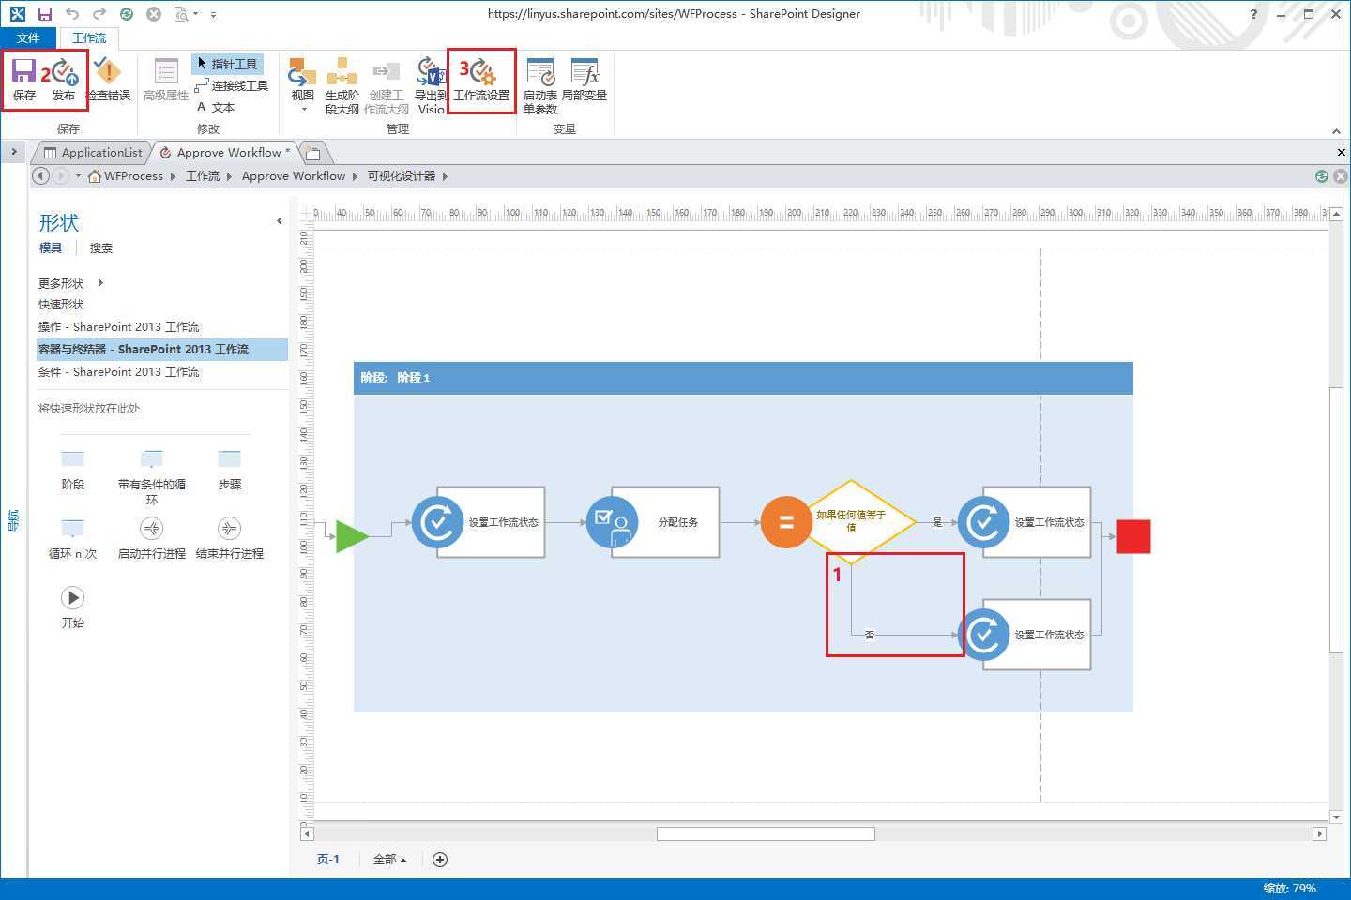This screenshot has height=900, width=1351.
Task: Select 容器与终结器 - SharePoint 2013 工作流 stencil
Action: coord(161,350)
